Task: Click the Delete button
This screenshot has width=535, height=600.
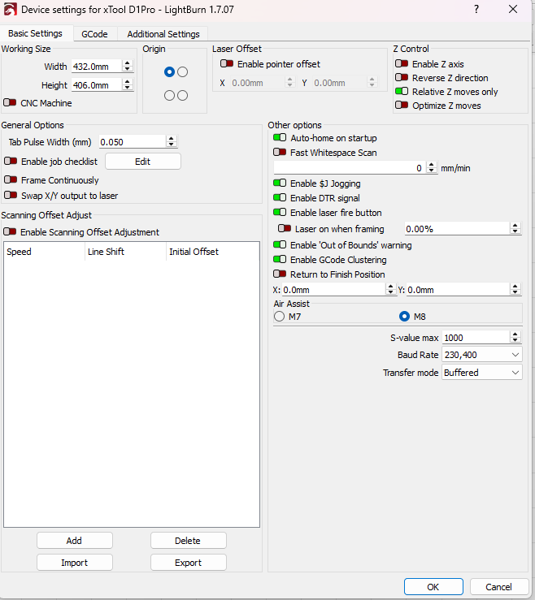Action: pos(188,540)
